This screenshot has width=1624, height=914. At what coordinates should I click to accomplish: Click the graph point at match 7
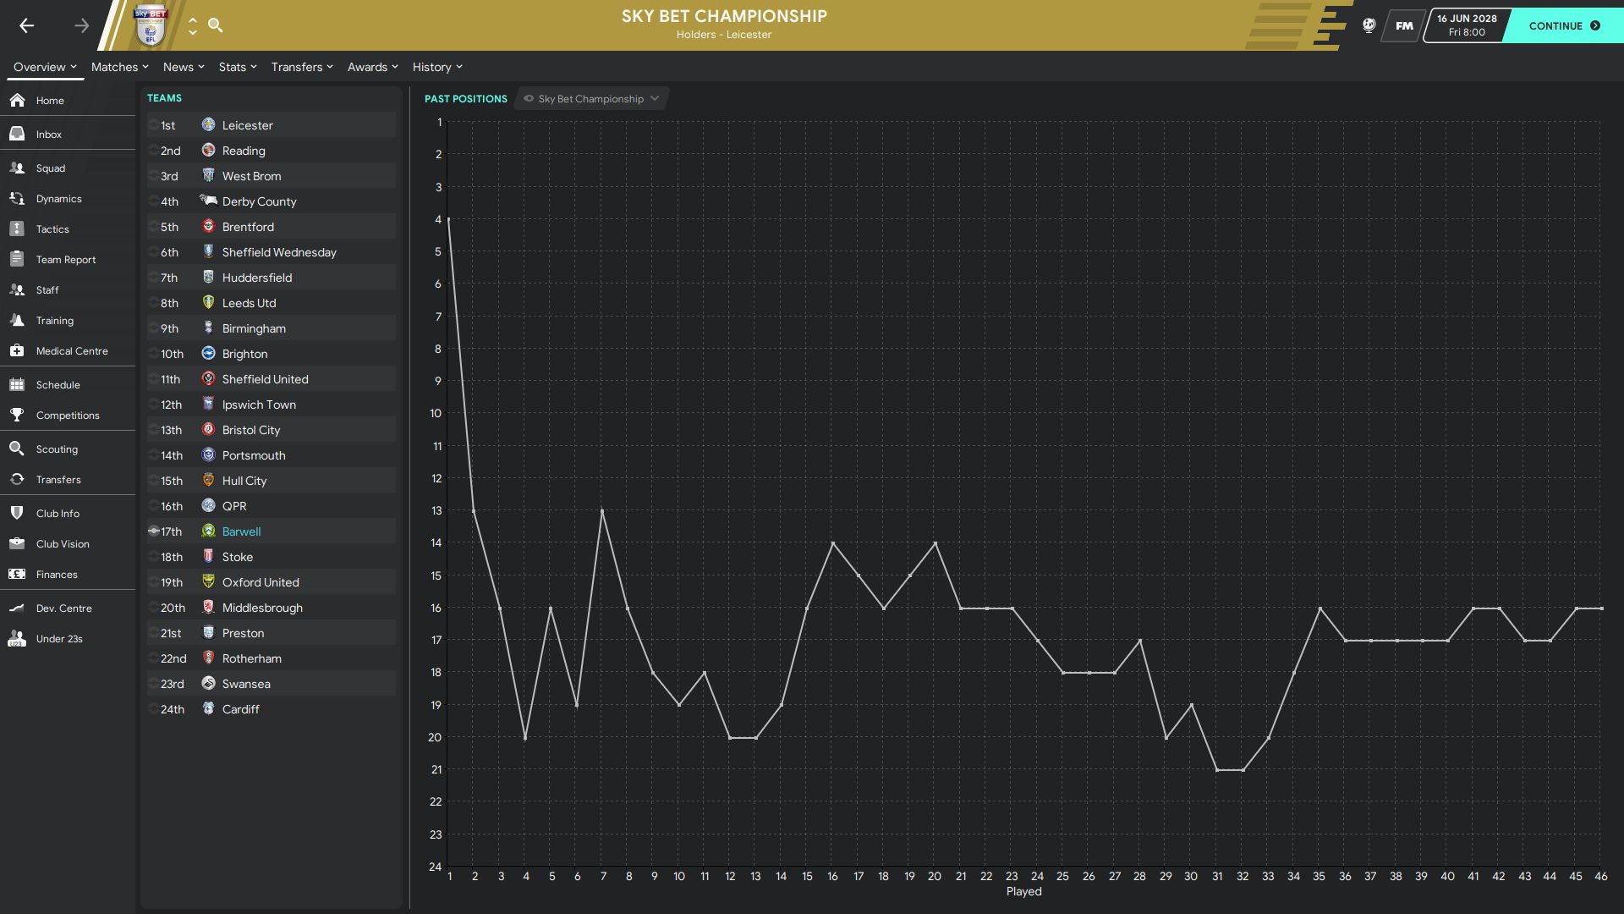(602, 511)
